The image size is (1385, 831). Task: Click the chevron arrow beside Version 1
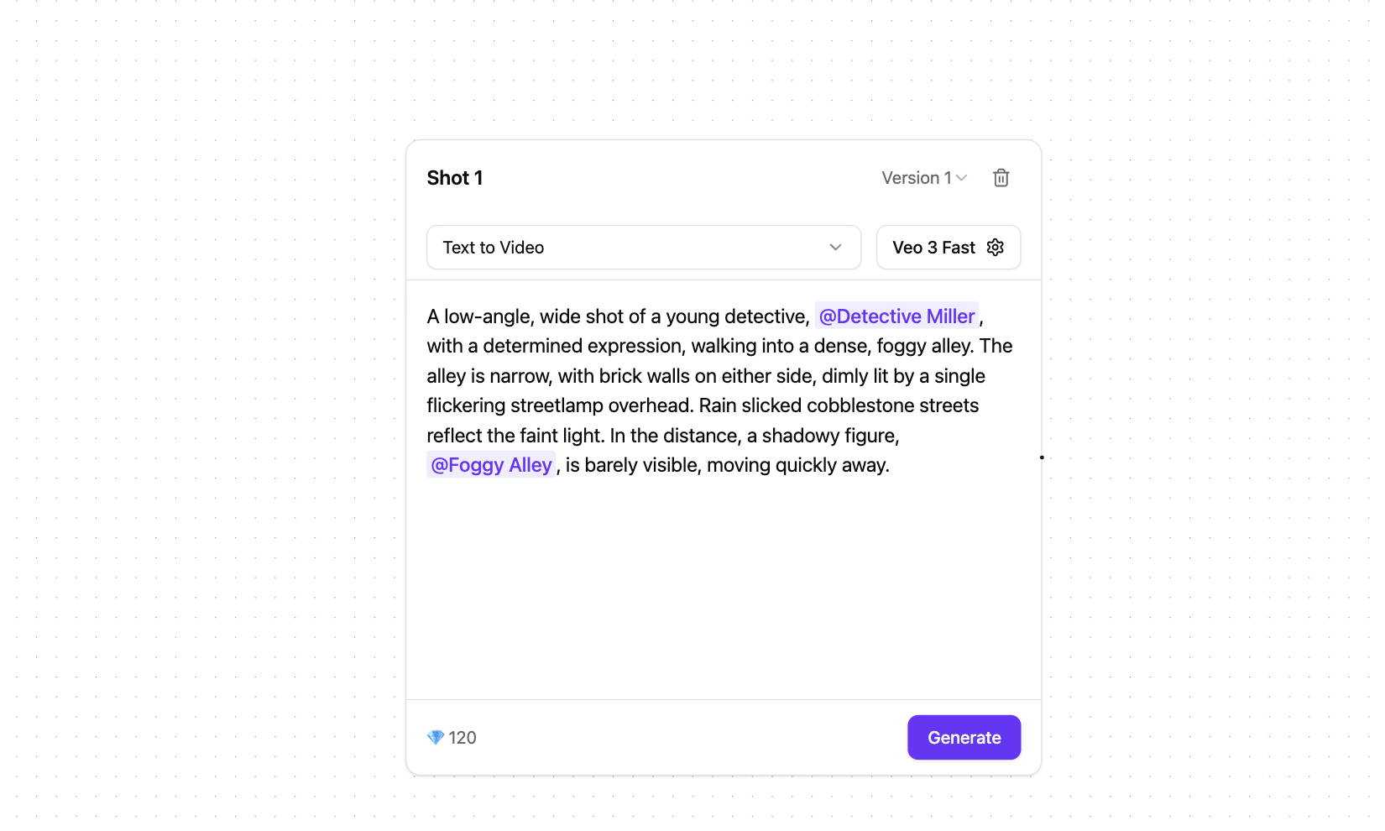pos(962,178)
